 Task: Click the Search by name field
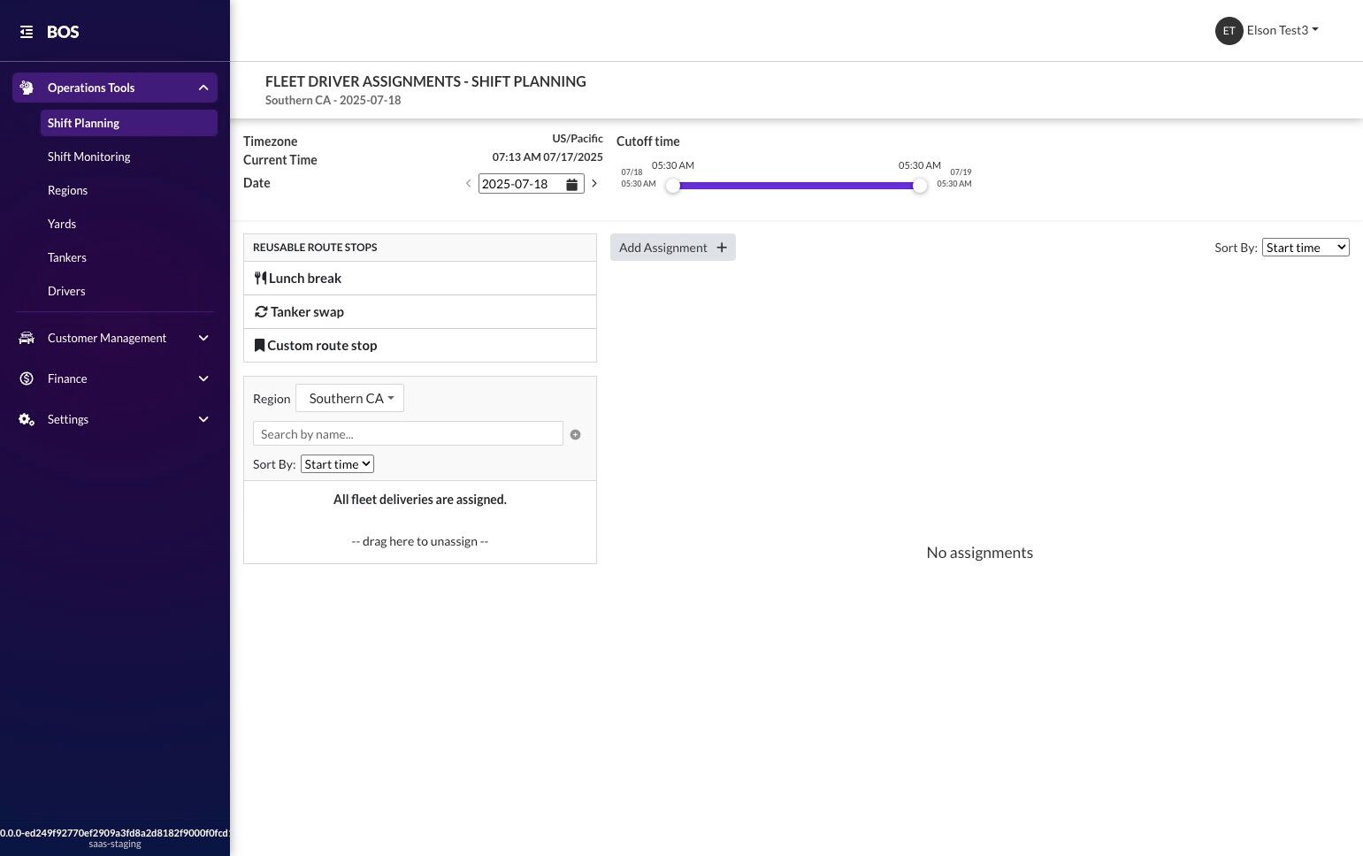(x=408, y=433)
